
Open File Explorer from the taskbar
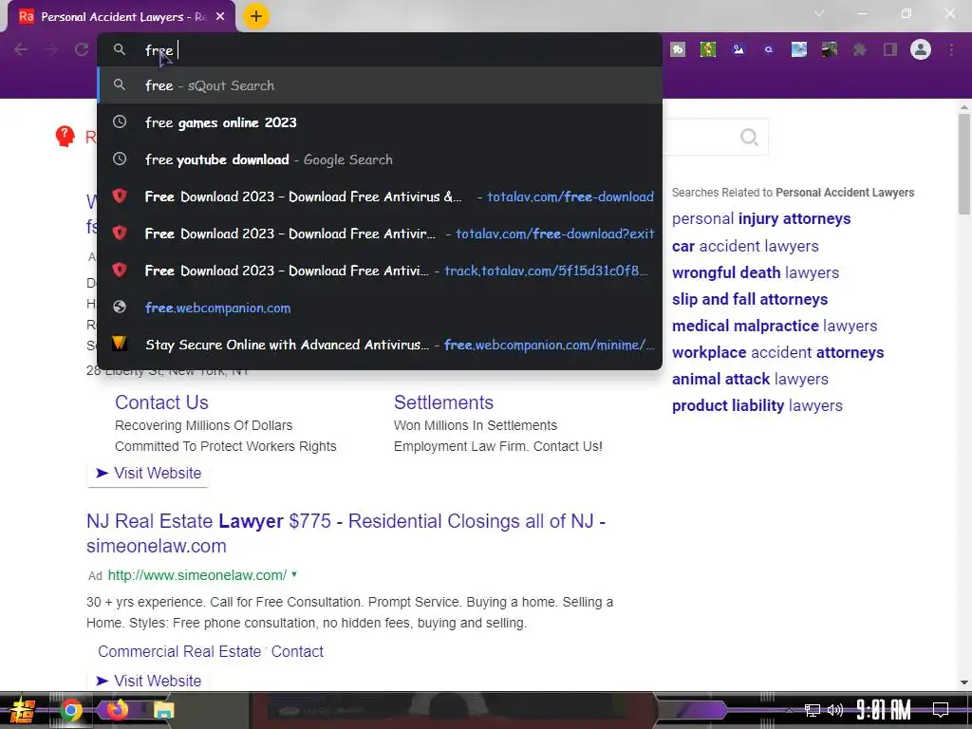click(x=163, y=710)
